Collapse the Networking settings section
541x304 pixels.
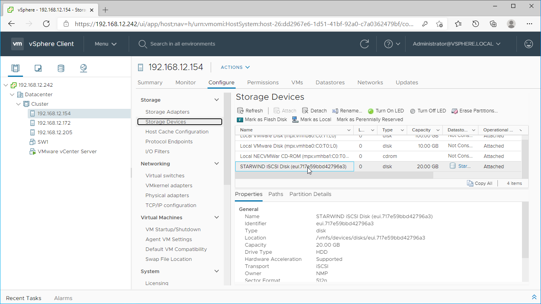[x=217, y=163]
